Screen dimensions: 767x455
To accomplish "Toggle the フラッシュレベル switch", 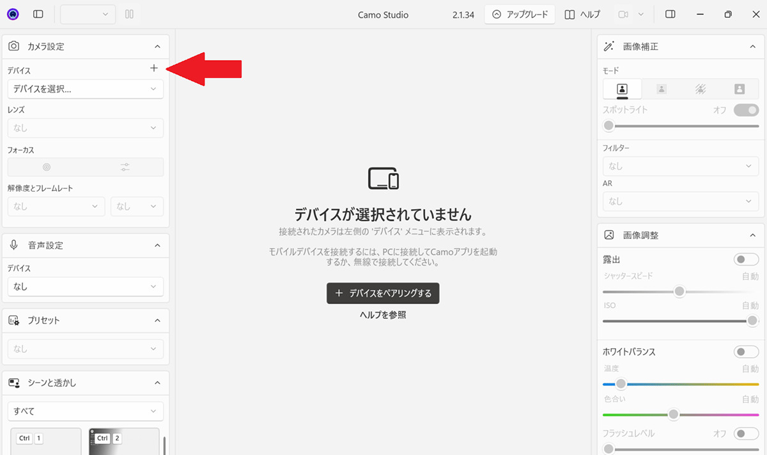I will 746,433.
